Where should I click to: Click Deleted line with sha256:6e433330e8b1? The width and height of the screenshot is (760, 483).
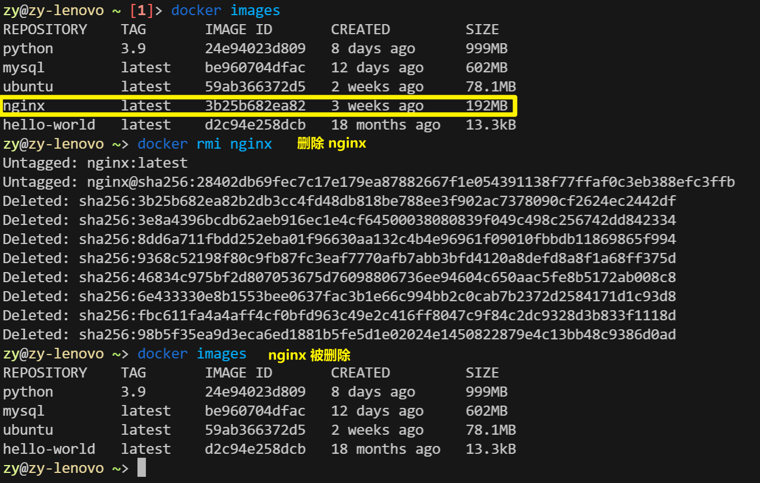[339, 296]
